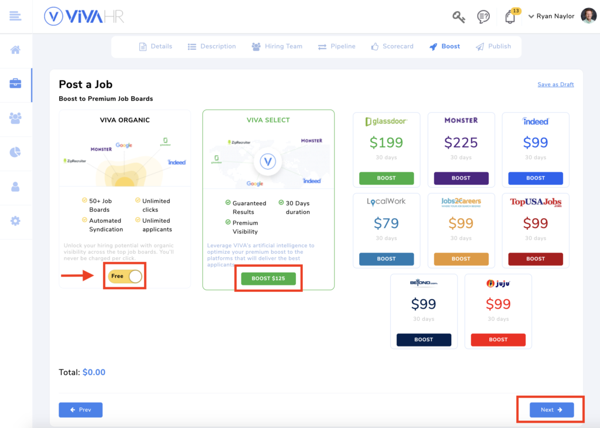Click the $0.00 total amount
This screenshot has height=428, width=600.
tap(94, 372)
